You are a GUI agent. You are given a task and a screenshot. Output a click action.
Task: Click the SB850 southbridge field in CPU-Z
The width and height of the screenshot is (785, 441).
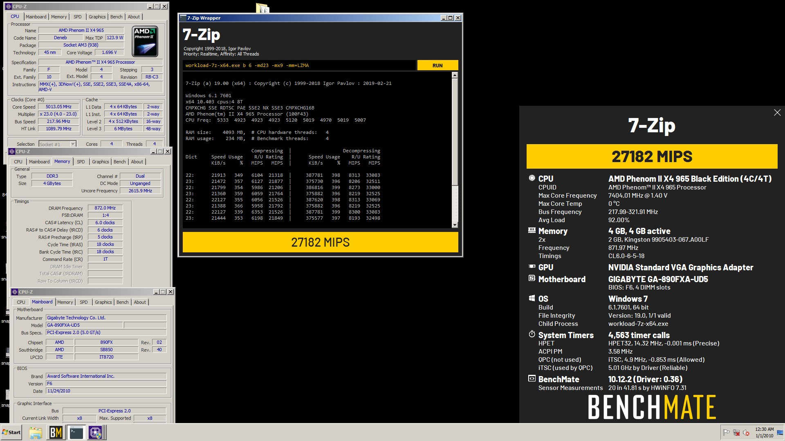(106, 350)
